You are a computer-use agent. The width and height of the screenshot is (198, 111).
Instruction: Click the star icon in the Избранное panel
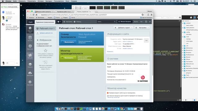pyautogui.click(x=45, y=51)
